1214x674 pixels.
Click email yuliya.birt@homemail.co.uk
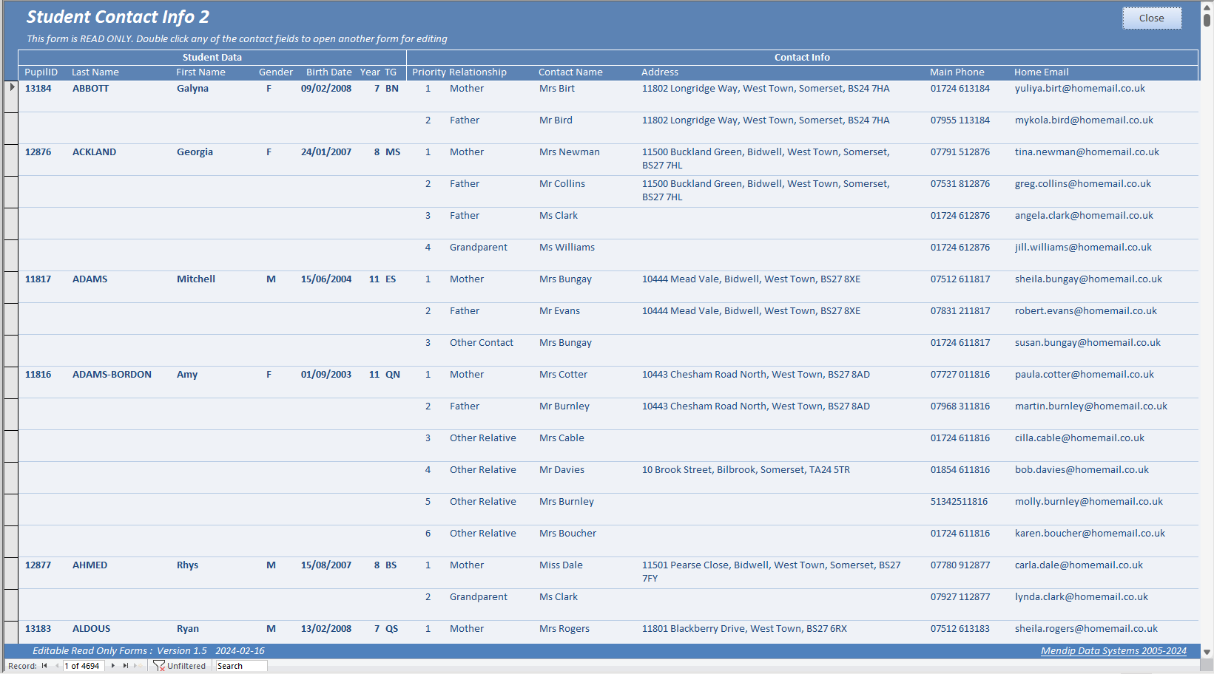1080,89
